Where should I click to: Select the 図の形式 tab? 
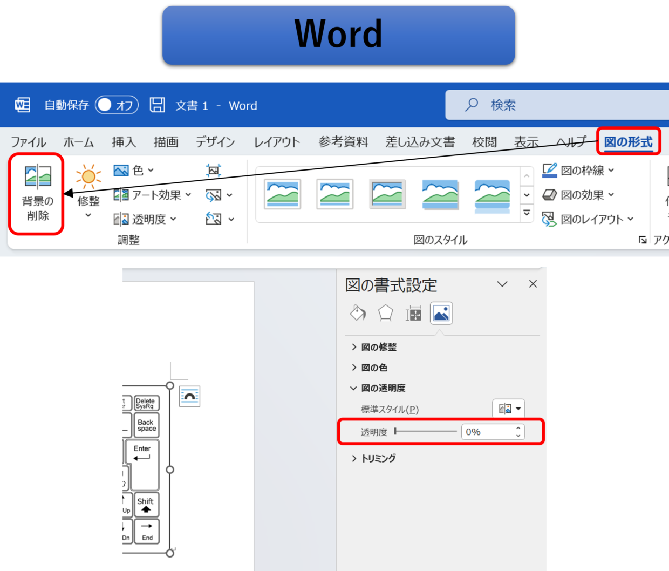[x=628, y=142]
